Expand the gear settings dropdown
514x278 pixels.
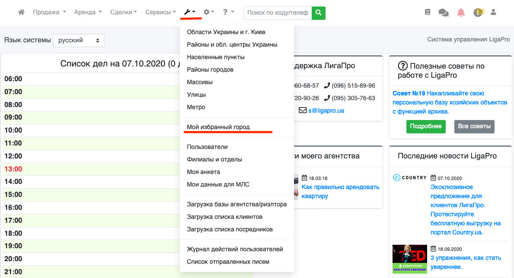click(209, 13)
